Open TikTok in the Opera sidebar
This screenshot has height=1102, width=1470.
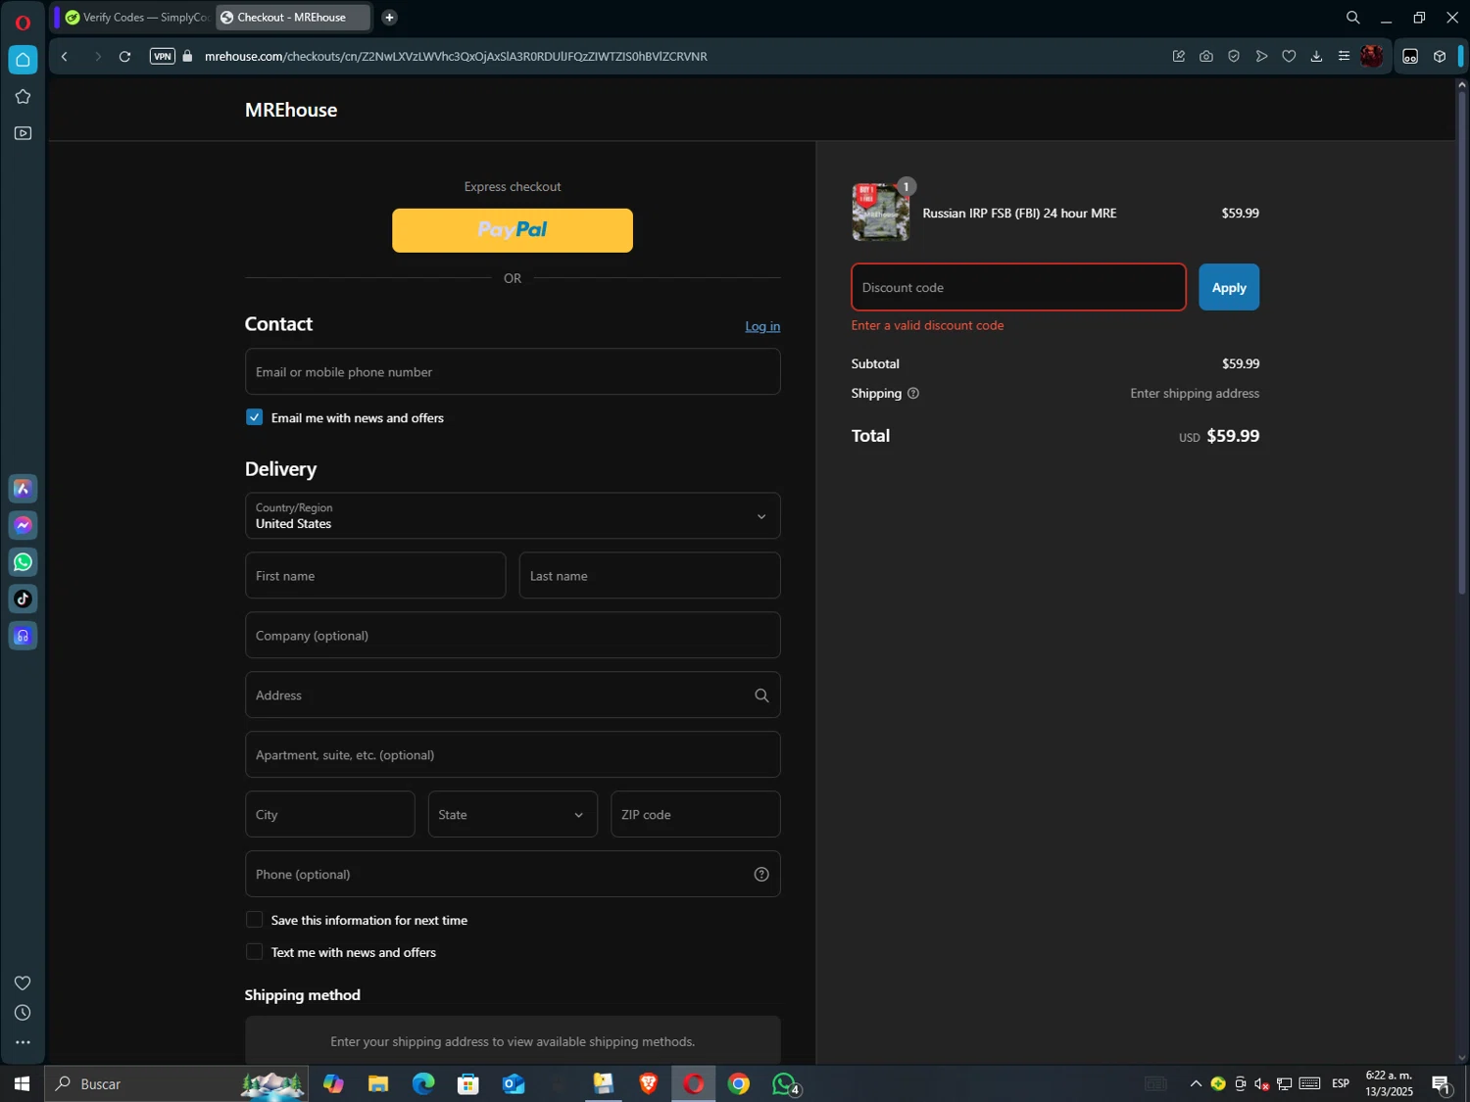(x=23, y=599)
